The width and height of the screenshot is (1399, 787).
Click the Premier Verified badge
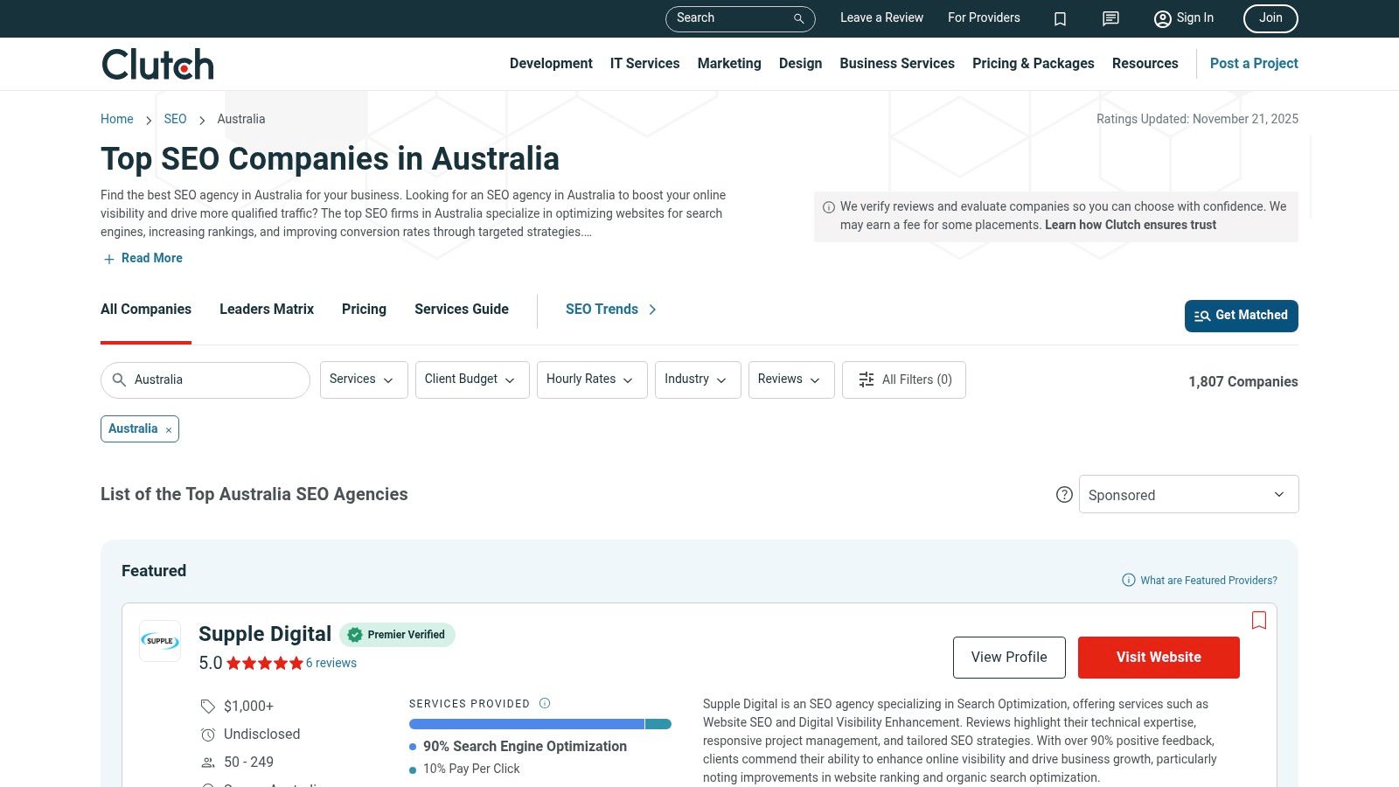[x=397, y=635]
